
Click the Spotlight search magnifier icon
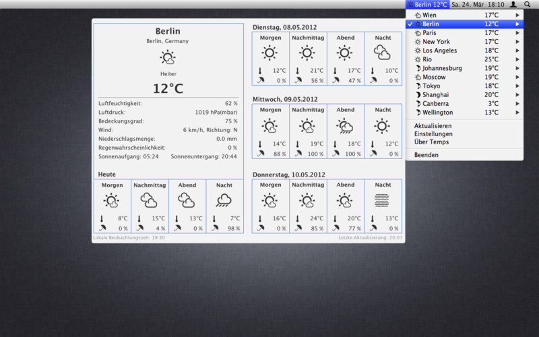(527, 5)
